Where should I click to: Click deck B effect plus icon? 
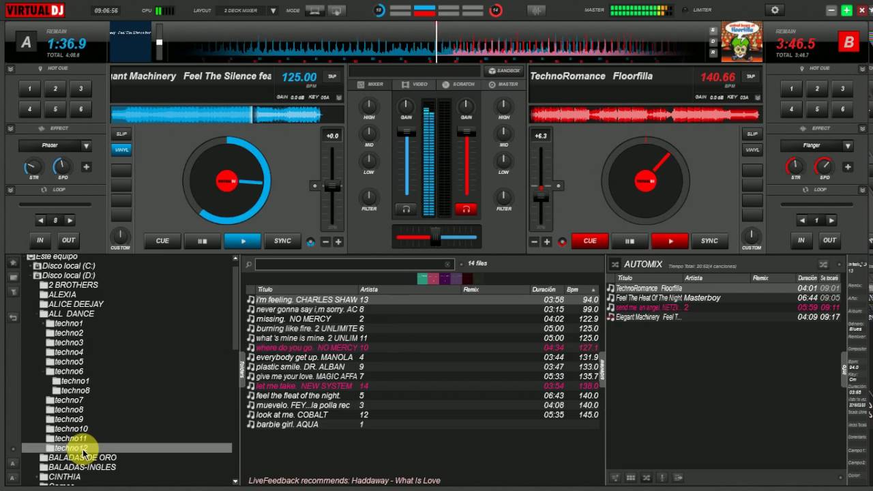click(x=848, y=166)
